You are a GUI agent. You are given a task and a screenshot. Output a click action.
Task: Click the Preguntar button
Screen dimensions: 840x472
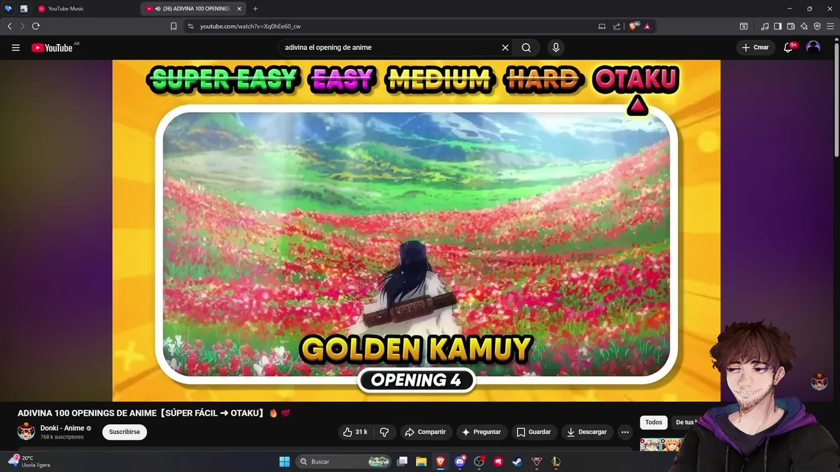click(481, 432)
